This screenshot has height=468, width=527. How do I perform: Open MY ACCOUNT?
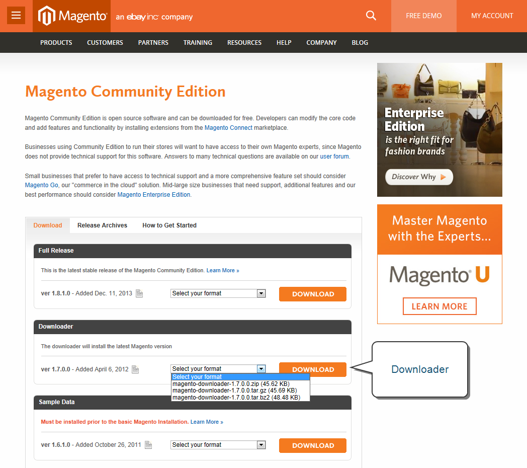(x=492, y=16)
